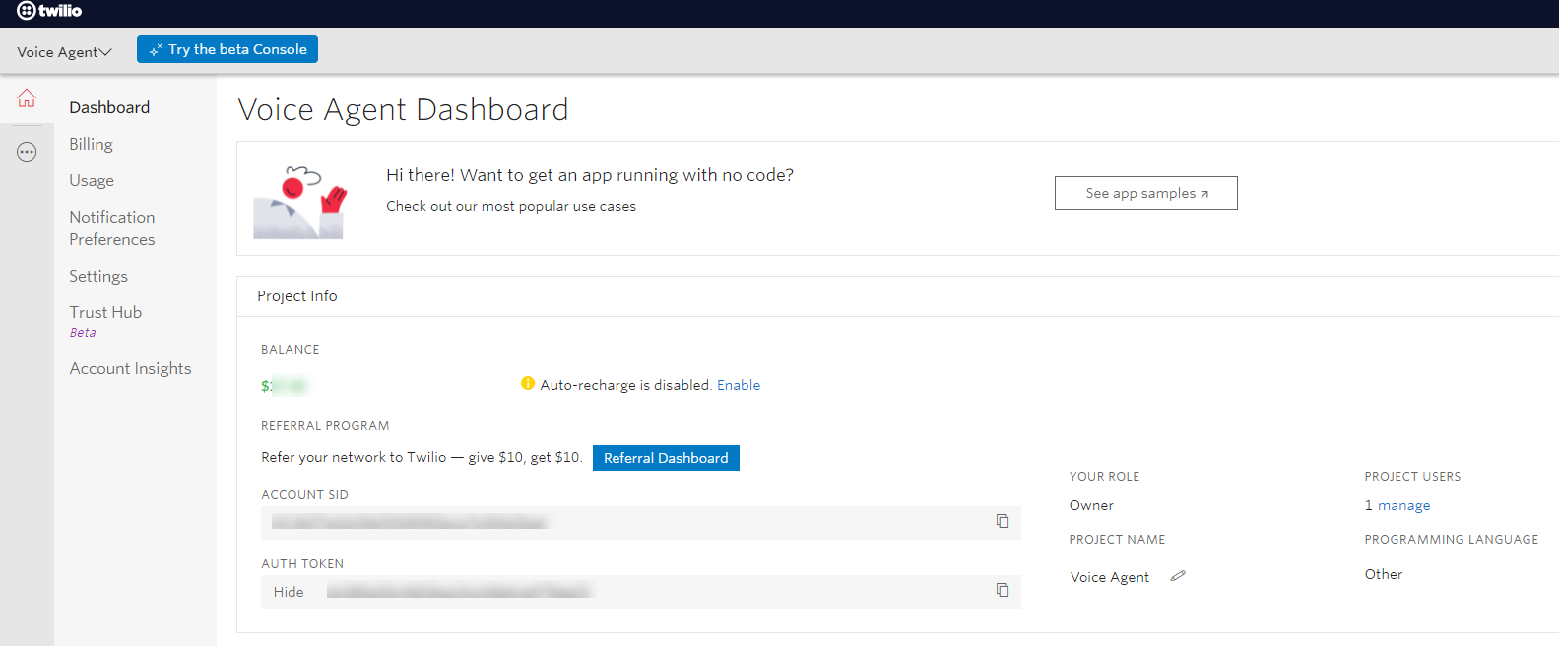Edit the project name with the pencil icon
This screenshot has width=1559, height=646.
(x=1178, y=576)
